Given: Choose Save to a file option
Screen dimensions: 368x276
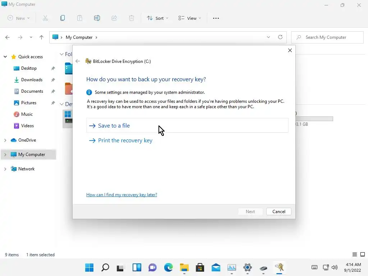Looking at the screenshot, I should click(187, 125).
